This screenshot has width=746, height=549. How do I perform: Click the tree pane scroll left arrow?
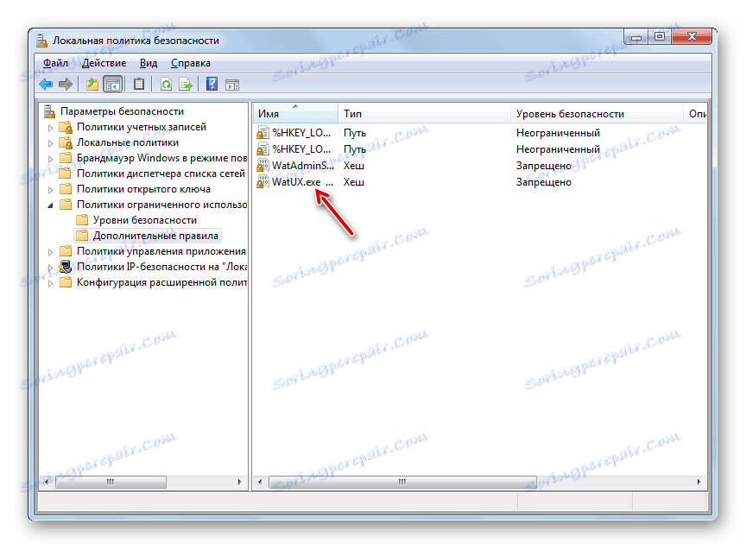point(46,482)
